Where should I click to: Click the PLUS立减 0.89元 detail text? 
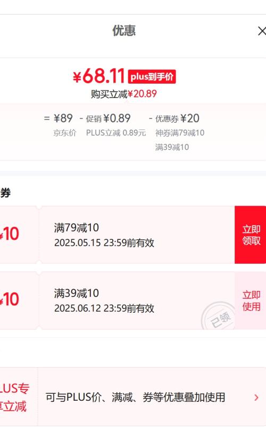click(116, 133)
